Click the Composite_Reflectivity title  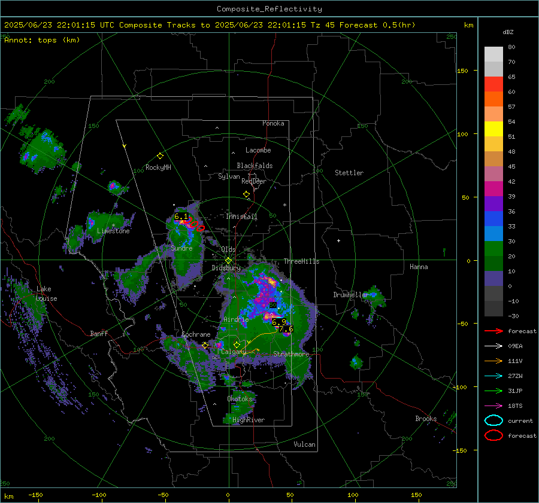tap(269, 9)
